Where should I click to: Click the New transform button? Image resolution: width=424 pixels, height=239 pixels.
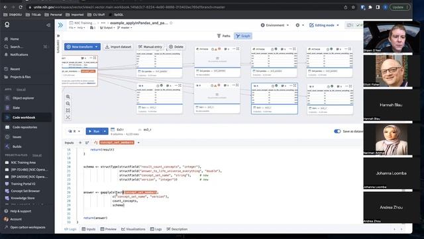79,47
